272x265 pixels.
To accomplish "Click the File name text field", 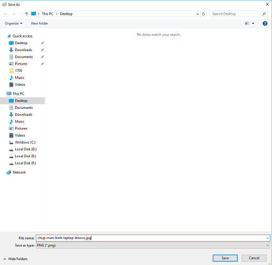I will pos(151,238).
